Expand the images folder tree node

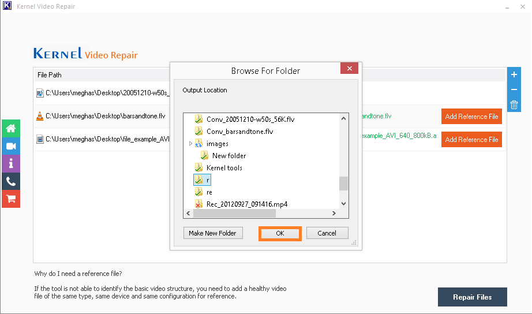[190, 144]
